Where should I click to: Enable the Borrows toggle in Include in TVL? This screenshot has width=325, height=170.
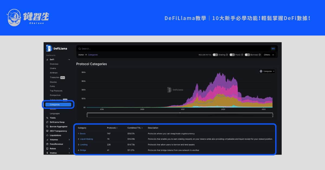247,55
